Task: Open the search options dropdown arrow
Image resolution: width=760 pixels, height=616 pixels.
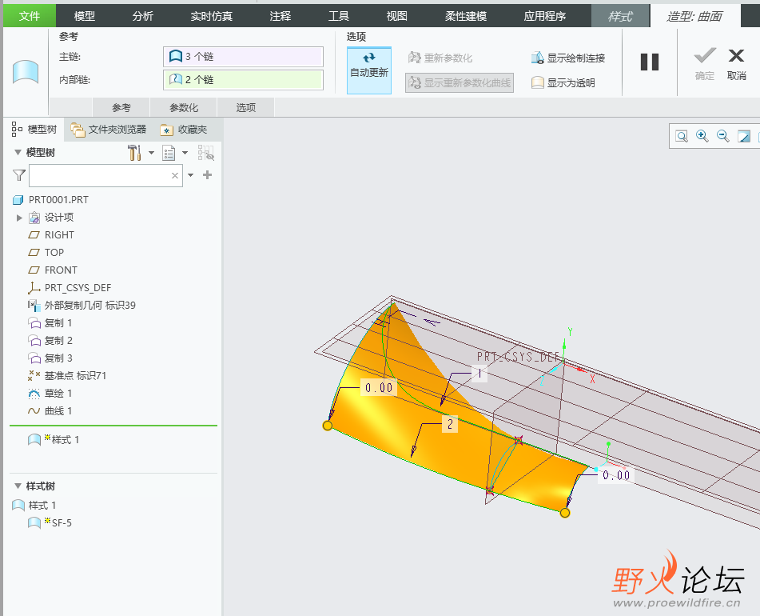Action: (x=190, y=175)
